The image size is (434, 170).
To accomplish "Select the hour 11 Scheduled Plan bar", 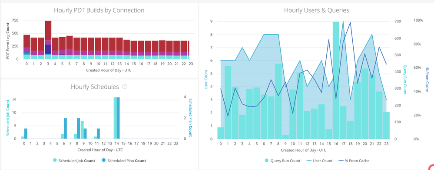I will pos(99,134).
